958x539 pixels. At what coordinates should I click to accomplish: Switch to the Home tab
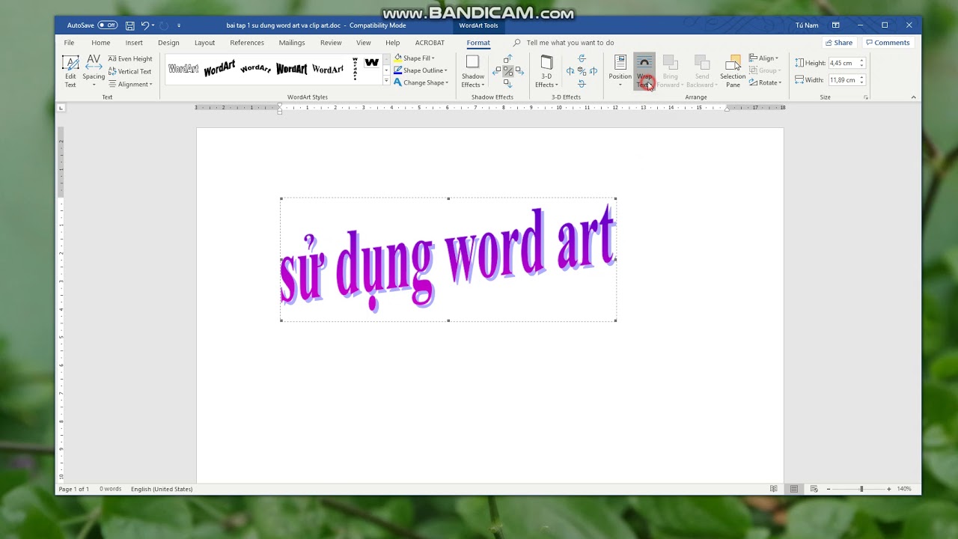coord(101,43)
